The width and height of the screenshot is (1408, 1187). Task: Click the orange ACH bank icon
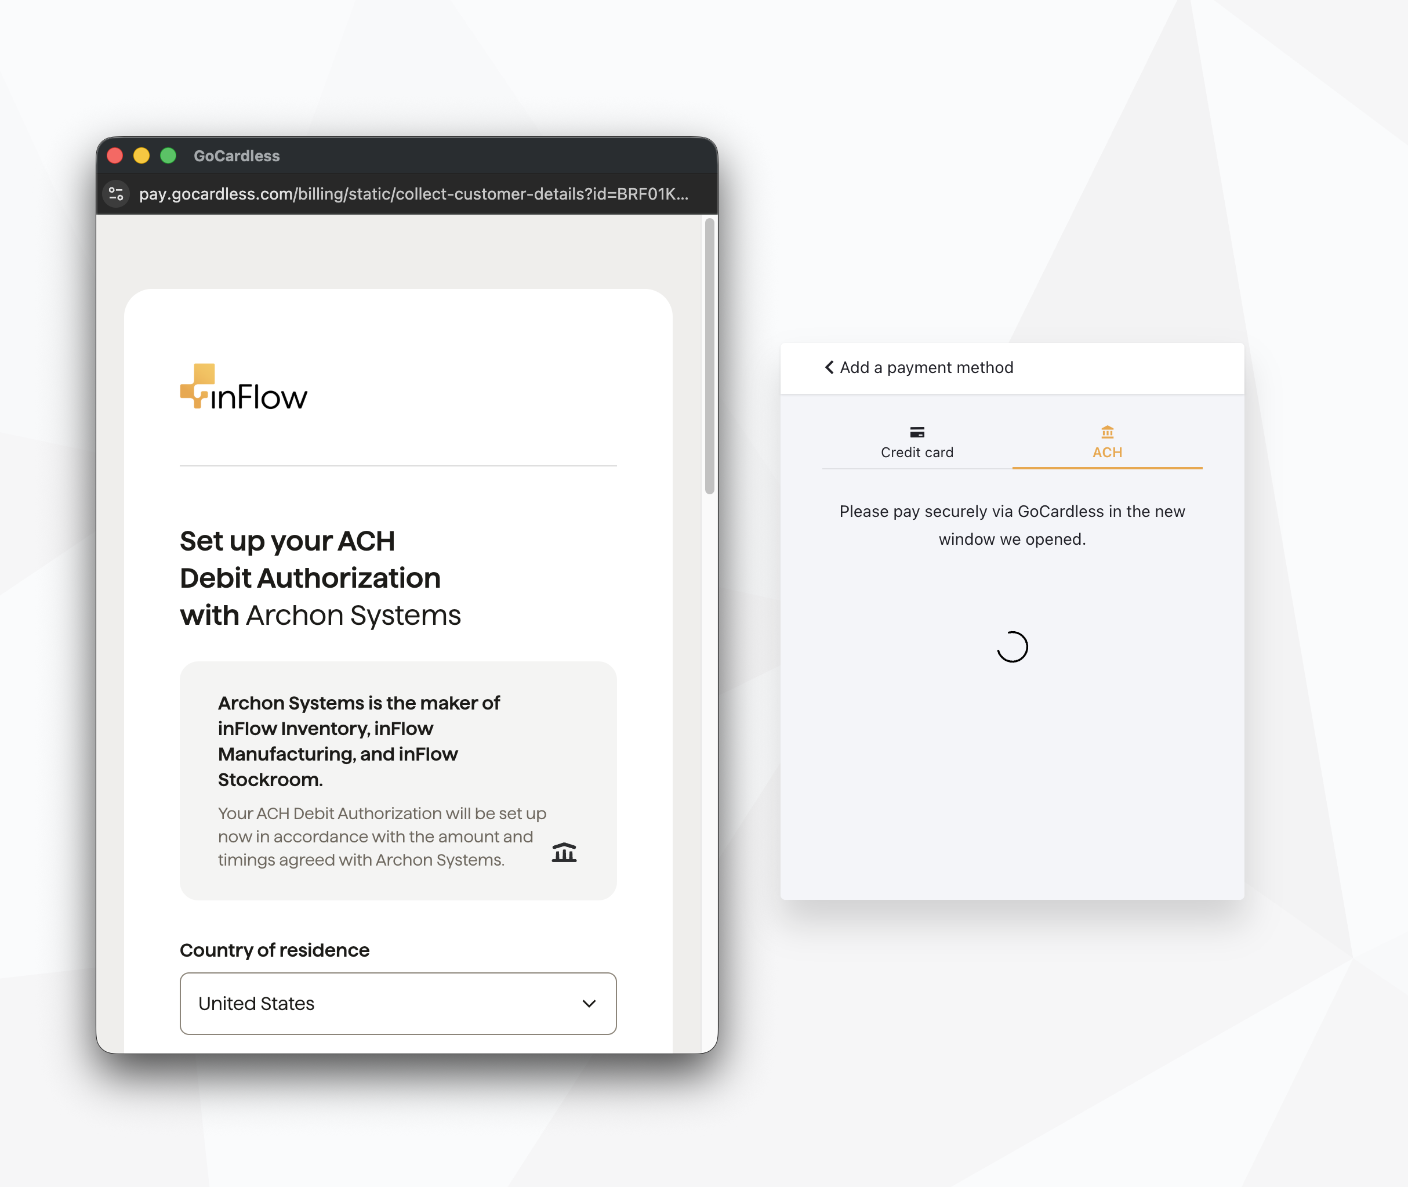point(1107,432)
